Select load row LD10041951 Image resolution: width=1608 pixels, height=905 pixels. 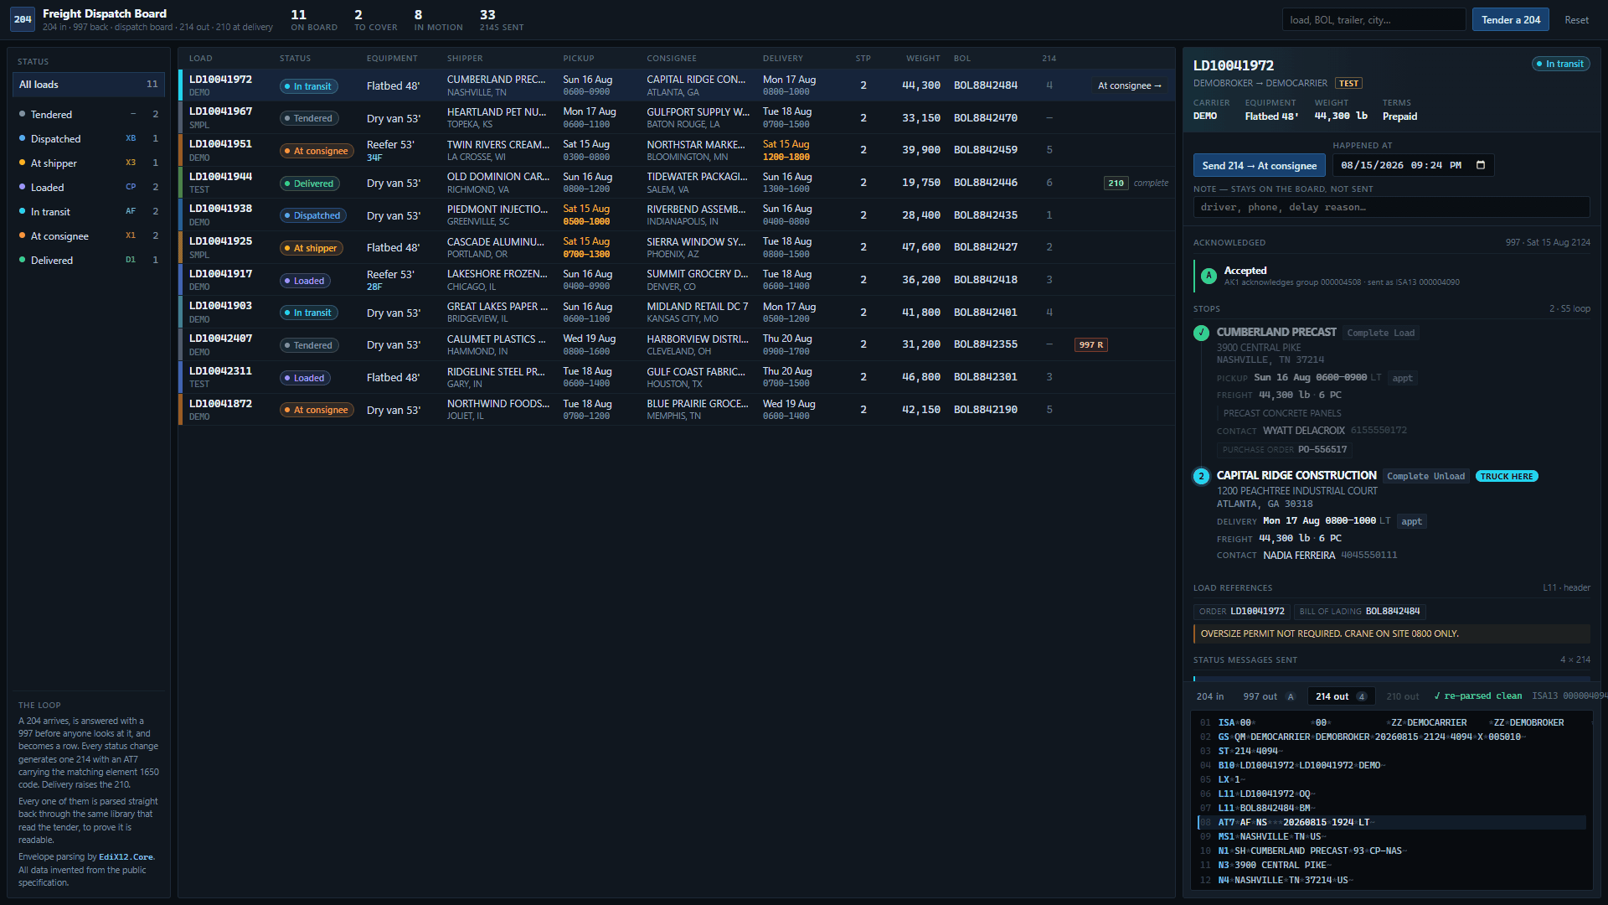[x=675, y=150]
